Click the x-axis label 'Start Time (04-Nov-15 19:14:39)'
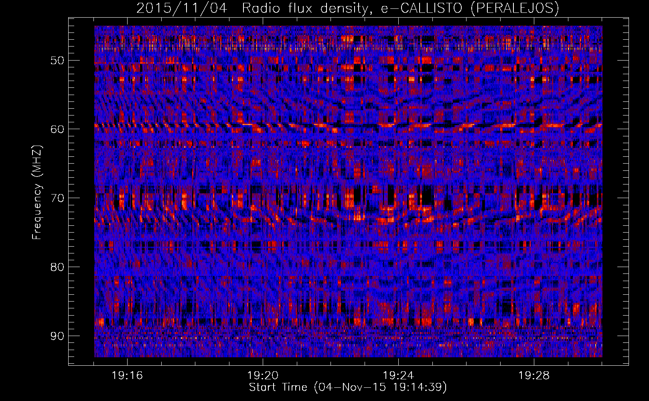649x401 pixels. tap(348, 387)
